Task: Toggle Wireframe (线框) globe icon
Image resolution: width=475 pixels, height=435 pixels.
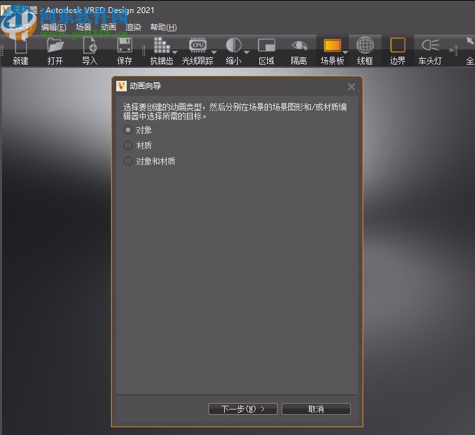Action: point(365,45)
